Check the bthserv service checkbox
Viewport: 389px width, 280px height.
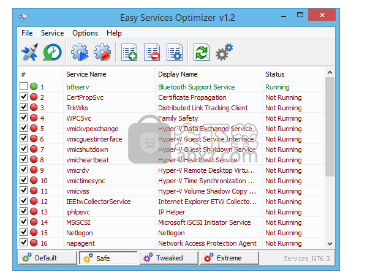[23, 87]
